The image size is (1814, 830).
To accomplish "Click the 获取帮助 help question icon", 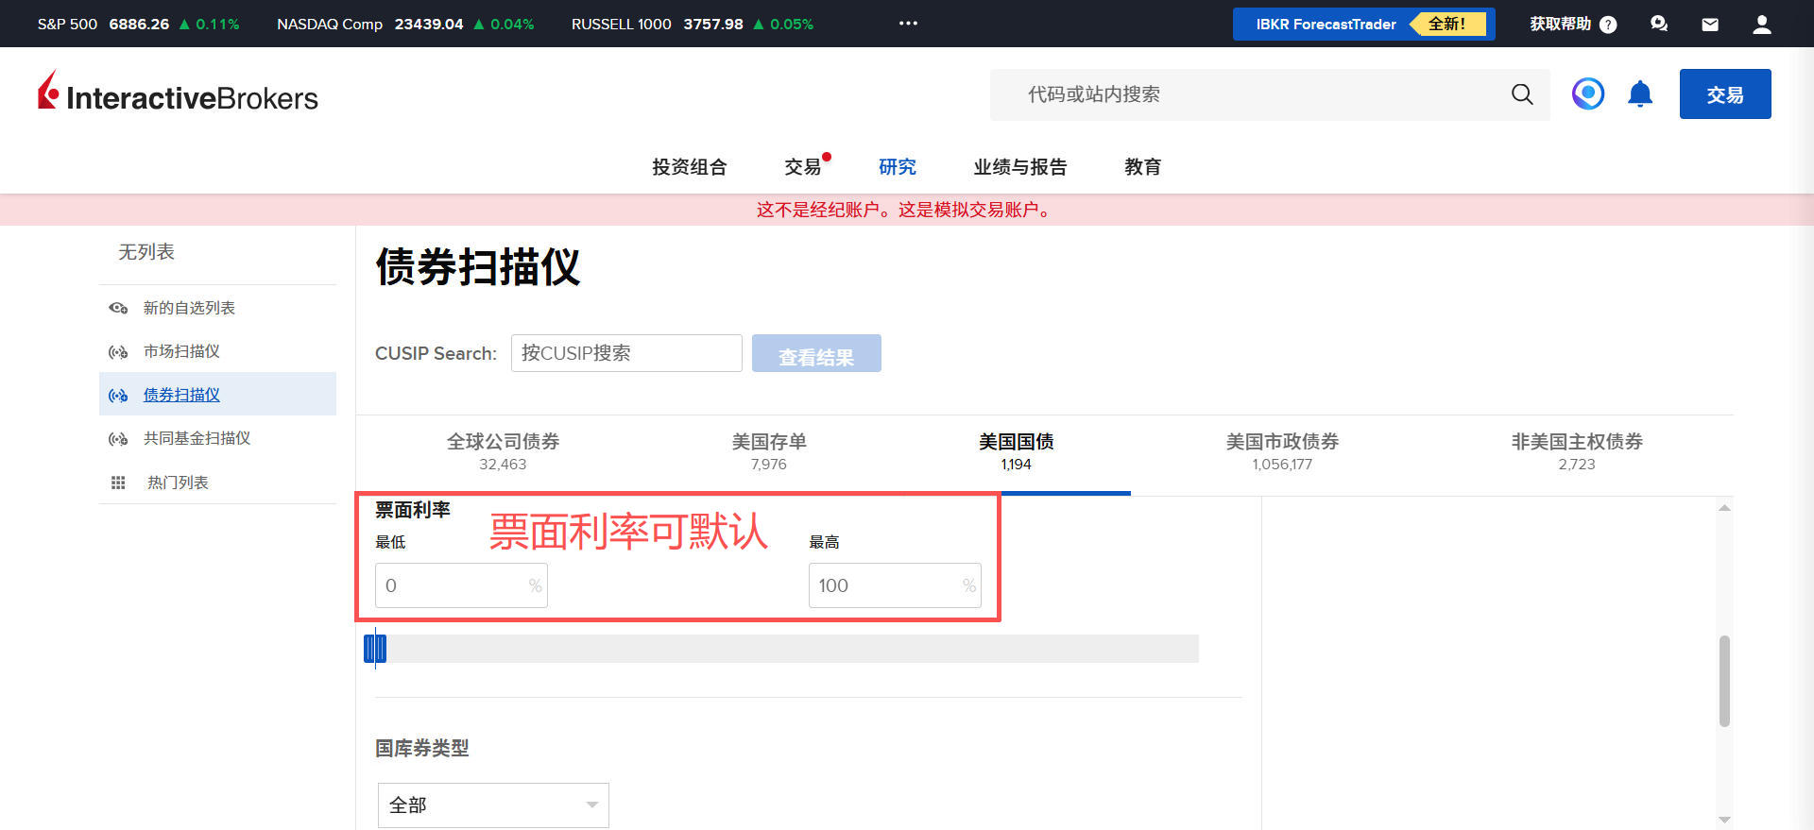I will coord(1608,25).
